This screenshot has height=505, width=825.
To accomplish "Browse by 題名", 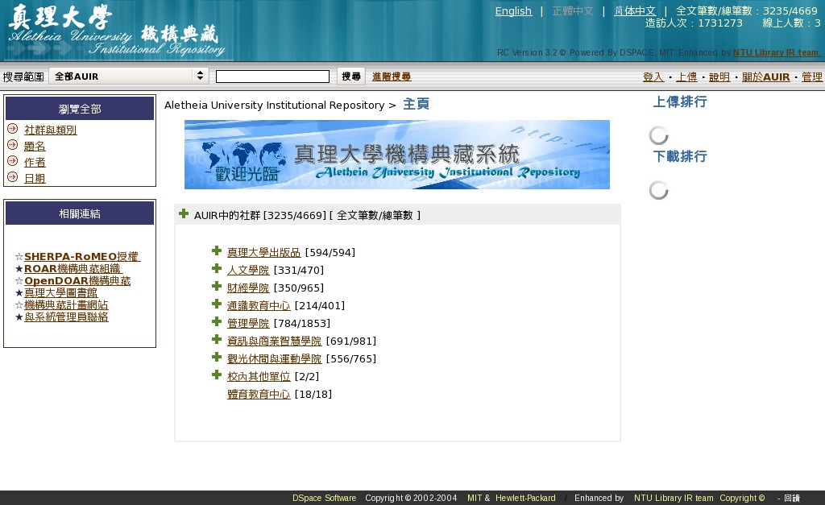I will tap(35, 147).
